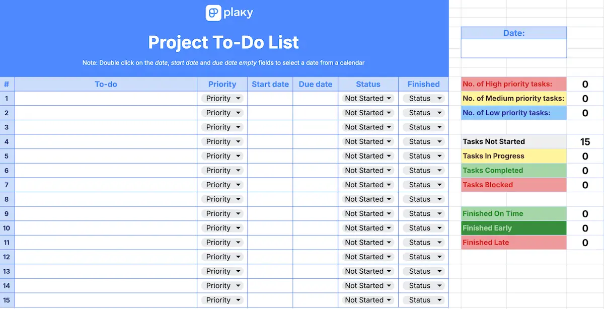Select red High priority tasks label
This screenshot has height=309, width=604.
tap(513, 84)
